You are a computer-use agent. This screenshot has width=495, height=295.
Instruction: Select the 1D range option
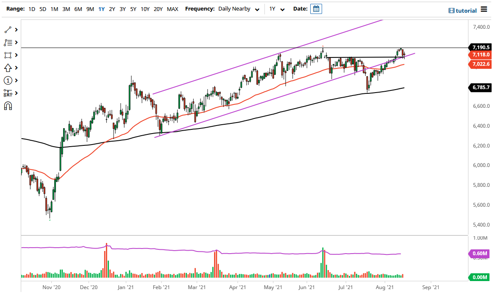pyautogui.click(x=31, y=8)
